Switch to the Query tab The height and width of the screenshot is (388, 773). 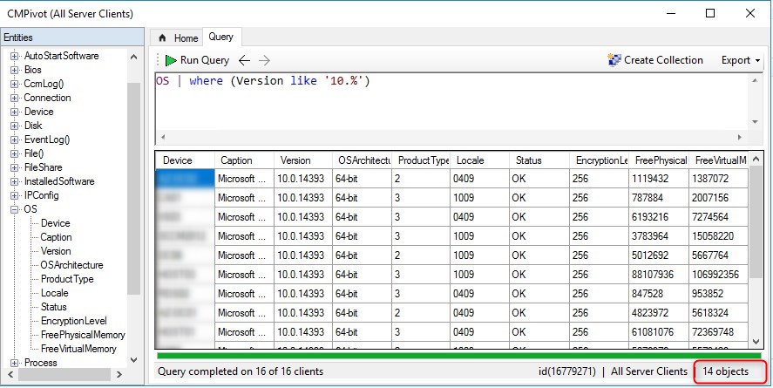coord(220,37)
